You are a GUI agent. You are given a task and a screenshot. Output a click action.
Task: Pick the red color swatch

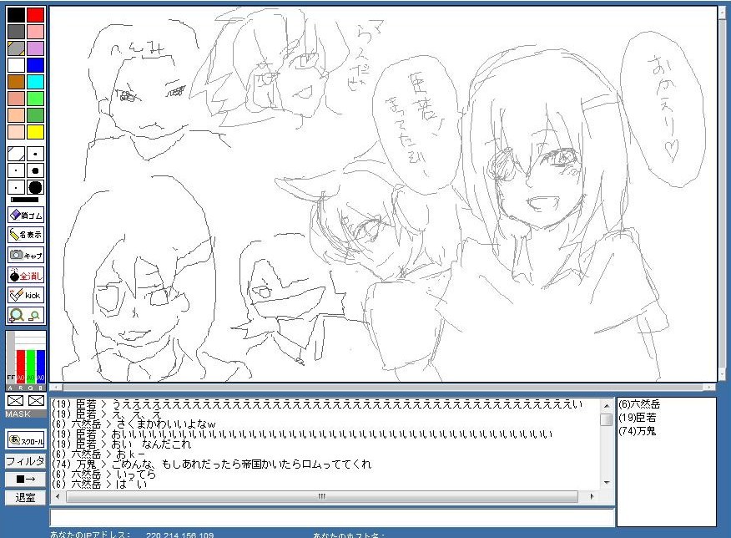(35, 15)
